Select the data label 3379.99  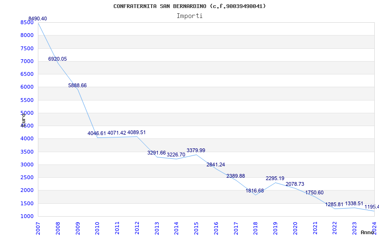196,150
